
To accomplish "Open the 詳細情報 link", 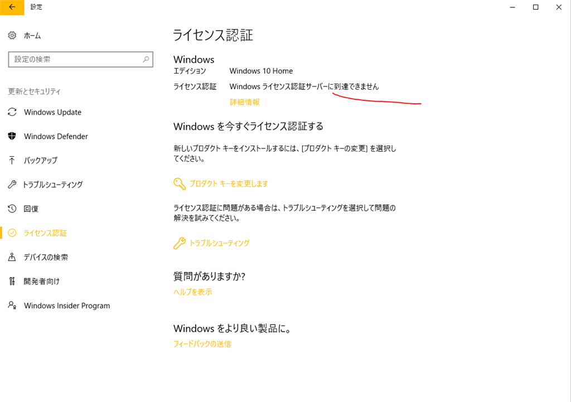I will tap(245, 103).
